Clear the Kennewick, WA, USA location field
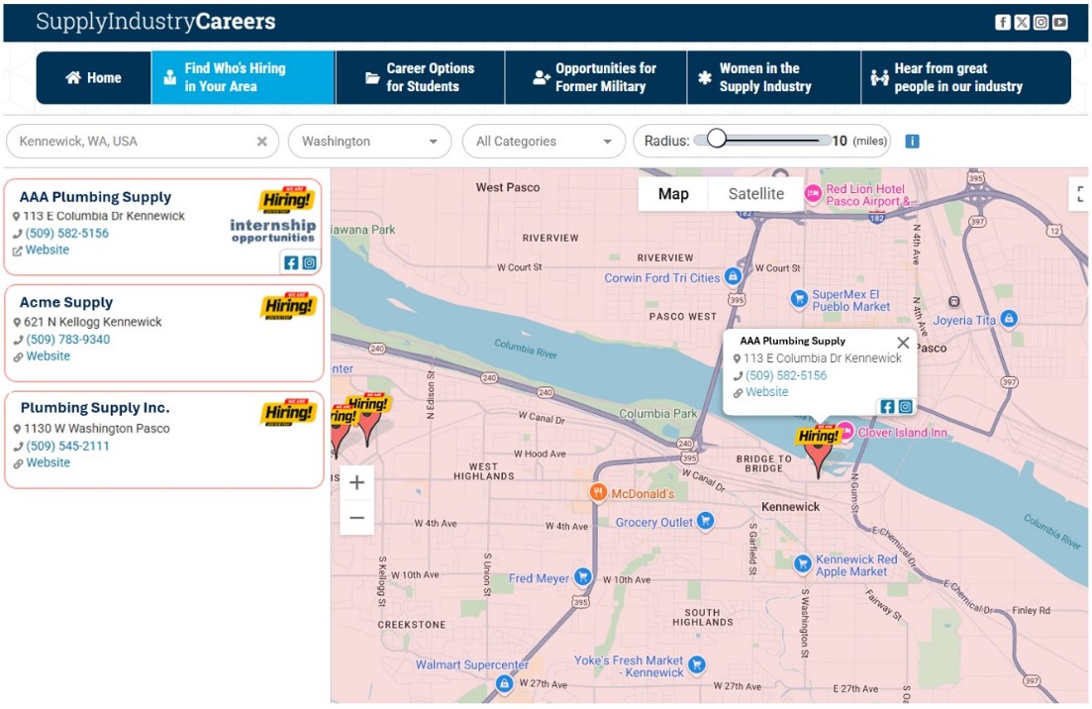Image resolution: width=1092 pixels, height=709 pixels. (x=262, y=142)
